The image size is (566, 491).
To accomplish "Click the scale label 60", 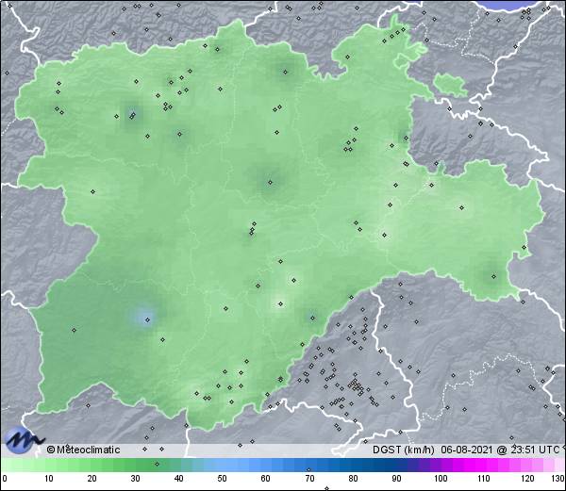I will 266,479.
